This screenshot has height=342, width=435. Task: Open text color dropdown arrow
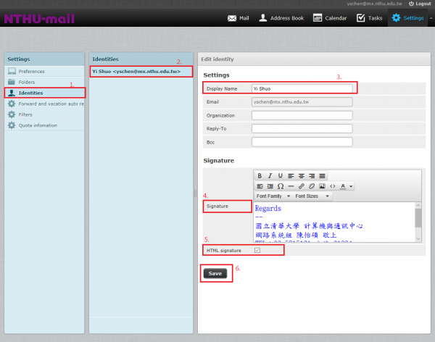pos(351,186)
